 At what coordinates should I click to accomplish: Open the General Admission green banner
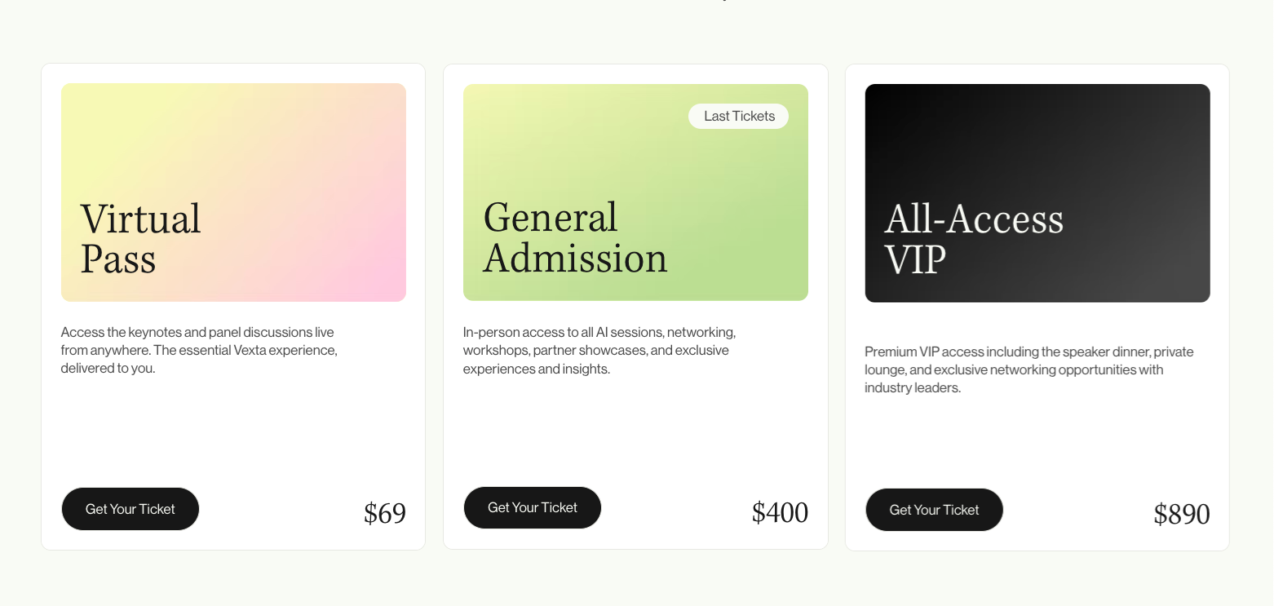tap(635, 192)
